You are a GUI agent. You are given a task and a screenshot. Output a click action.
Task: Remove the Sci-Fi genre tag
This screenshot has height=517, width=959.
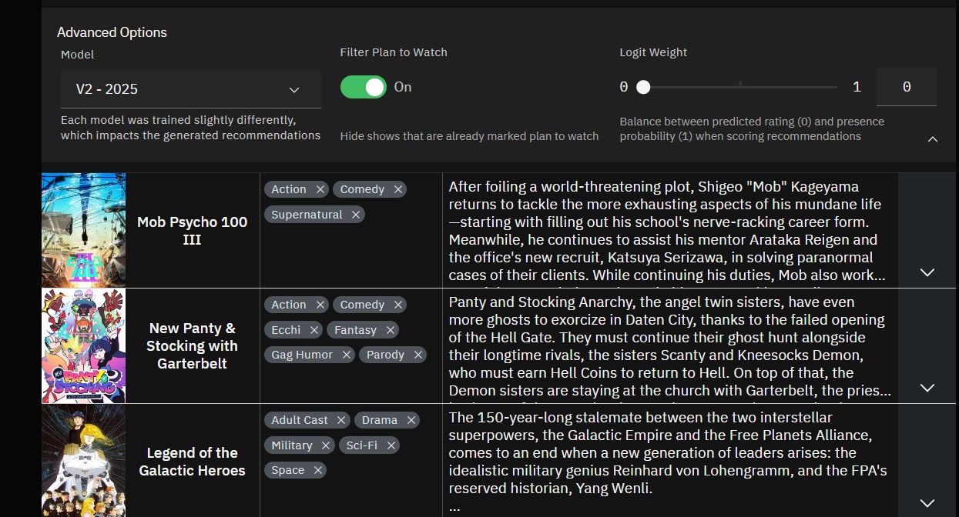(391, 445)
